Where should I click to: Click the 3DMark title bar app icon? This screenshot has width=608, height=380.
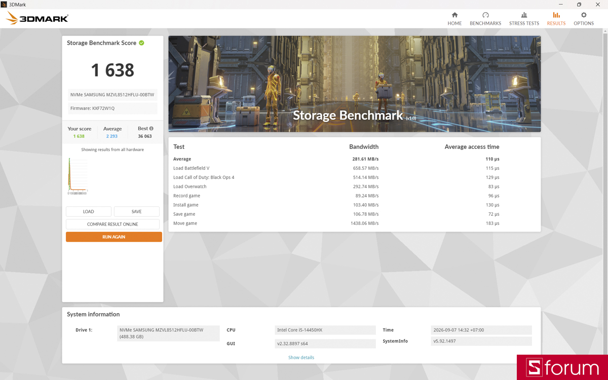point(4,4)
